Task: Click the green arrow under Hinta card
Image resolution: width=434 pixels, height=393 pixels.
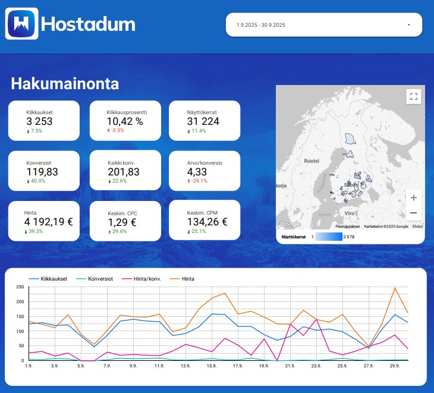Action: click(x=26, y=231)
